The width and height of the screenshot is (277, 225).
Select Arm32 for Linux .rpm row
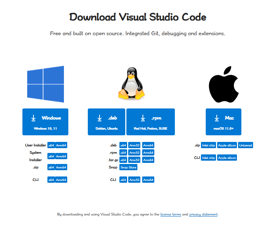[134, 153]
